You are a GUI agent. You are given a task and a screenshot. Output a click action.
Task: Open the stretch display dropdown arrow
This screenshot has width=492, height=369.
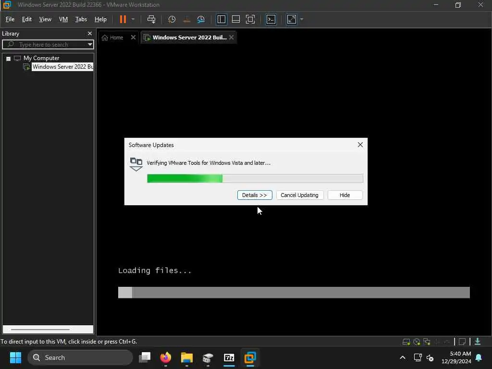pos(302,19)
